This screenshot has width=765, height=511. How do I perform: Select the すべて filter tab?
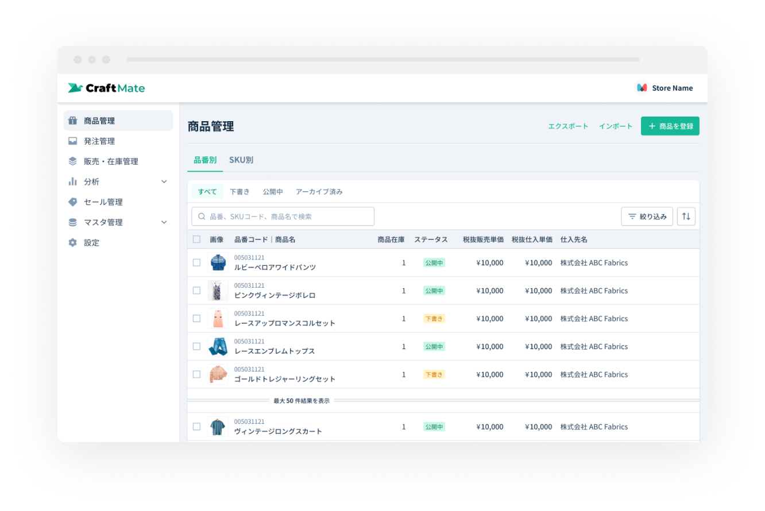[x=207, y=192]
